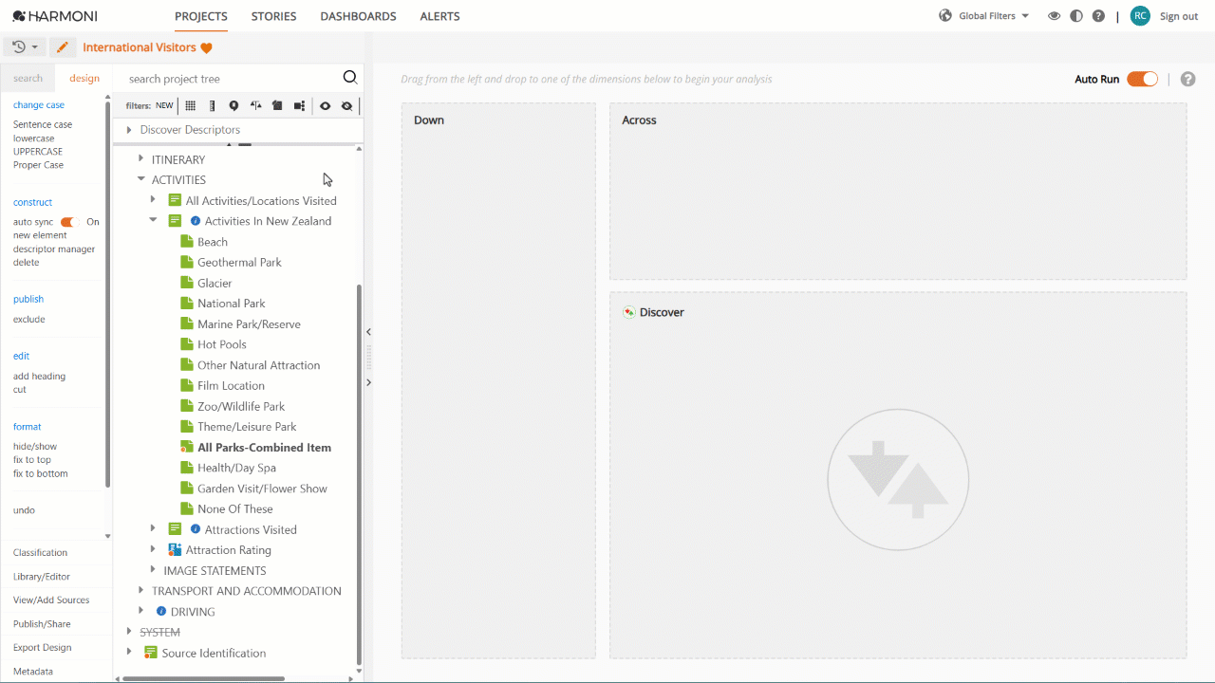
Task: Select the hierarchy blocks filter icon
Action: pyautogui.click(x=299, y=106)
